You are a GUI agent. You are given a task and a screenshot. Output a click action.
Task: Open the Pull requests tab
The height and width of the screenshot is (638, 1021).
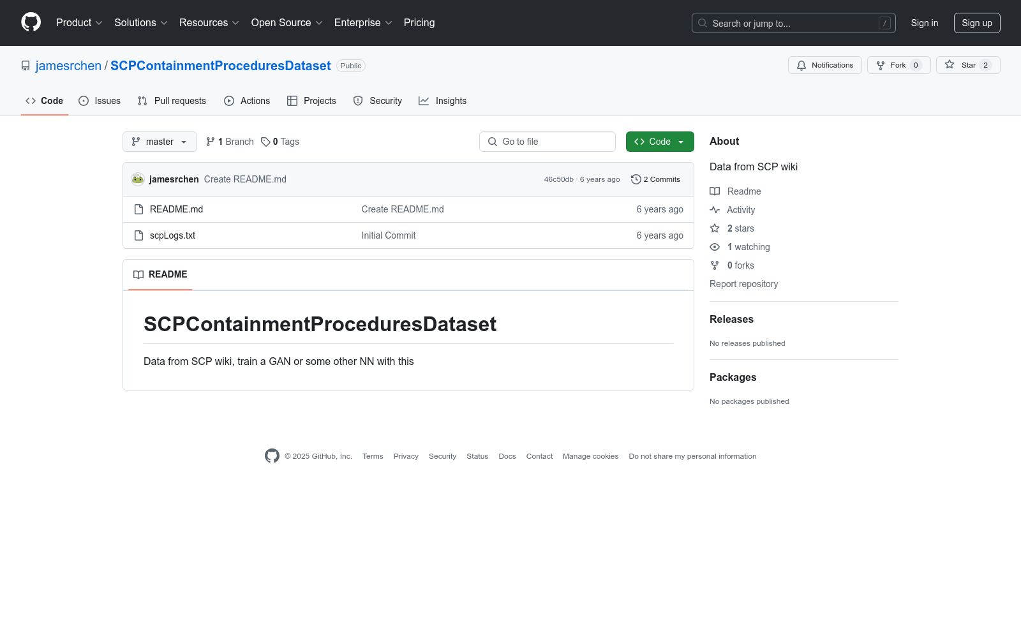tap(172, 101)
